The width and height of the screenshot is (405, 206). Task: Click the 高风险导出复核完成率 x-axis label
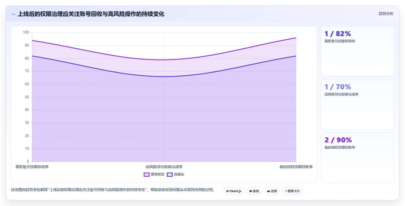tap(164, 167)
